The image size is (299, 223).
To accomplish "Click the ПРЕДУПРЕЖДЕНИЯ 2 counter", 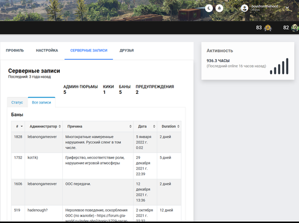I will 155,90.
